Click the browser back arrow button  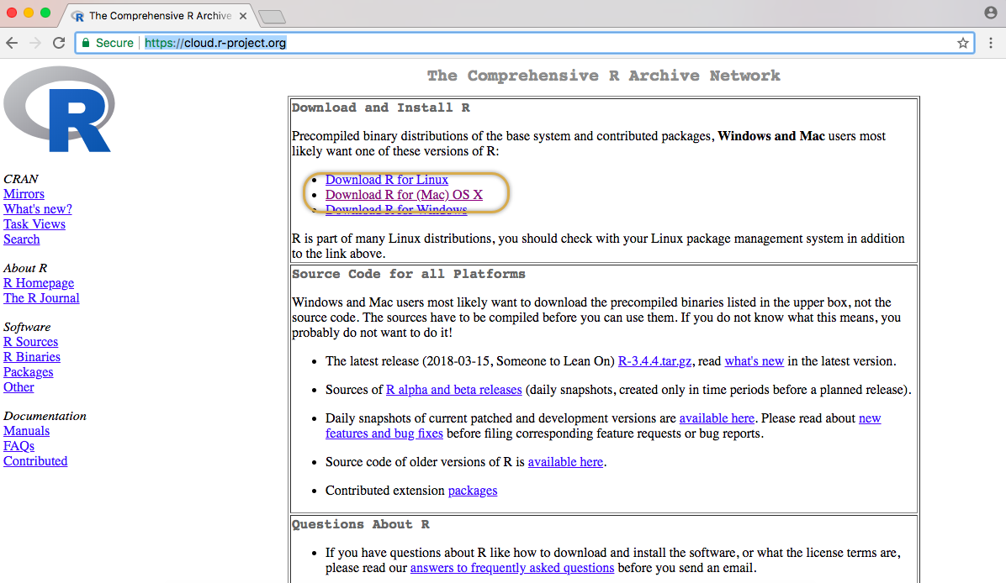(x=12, y=43)
